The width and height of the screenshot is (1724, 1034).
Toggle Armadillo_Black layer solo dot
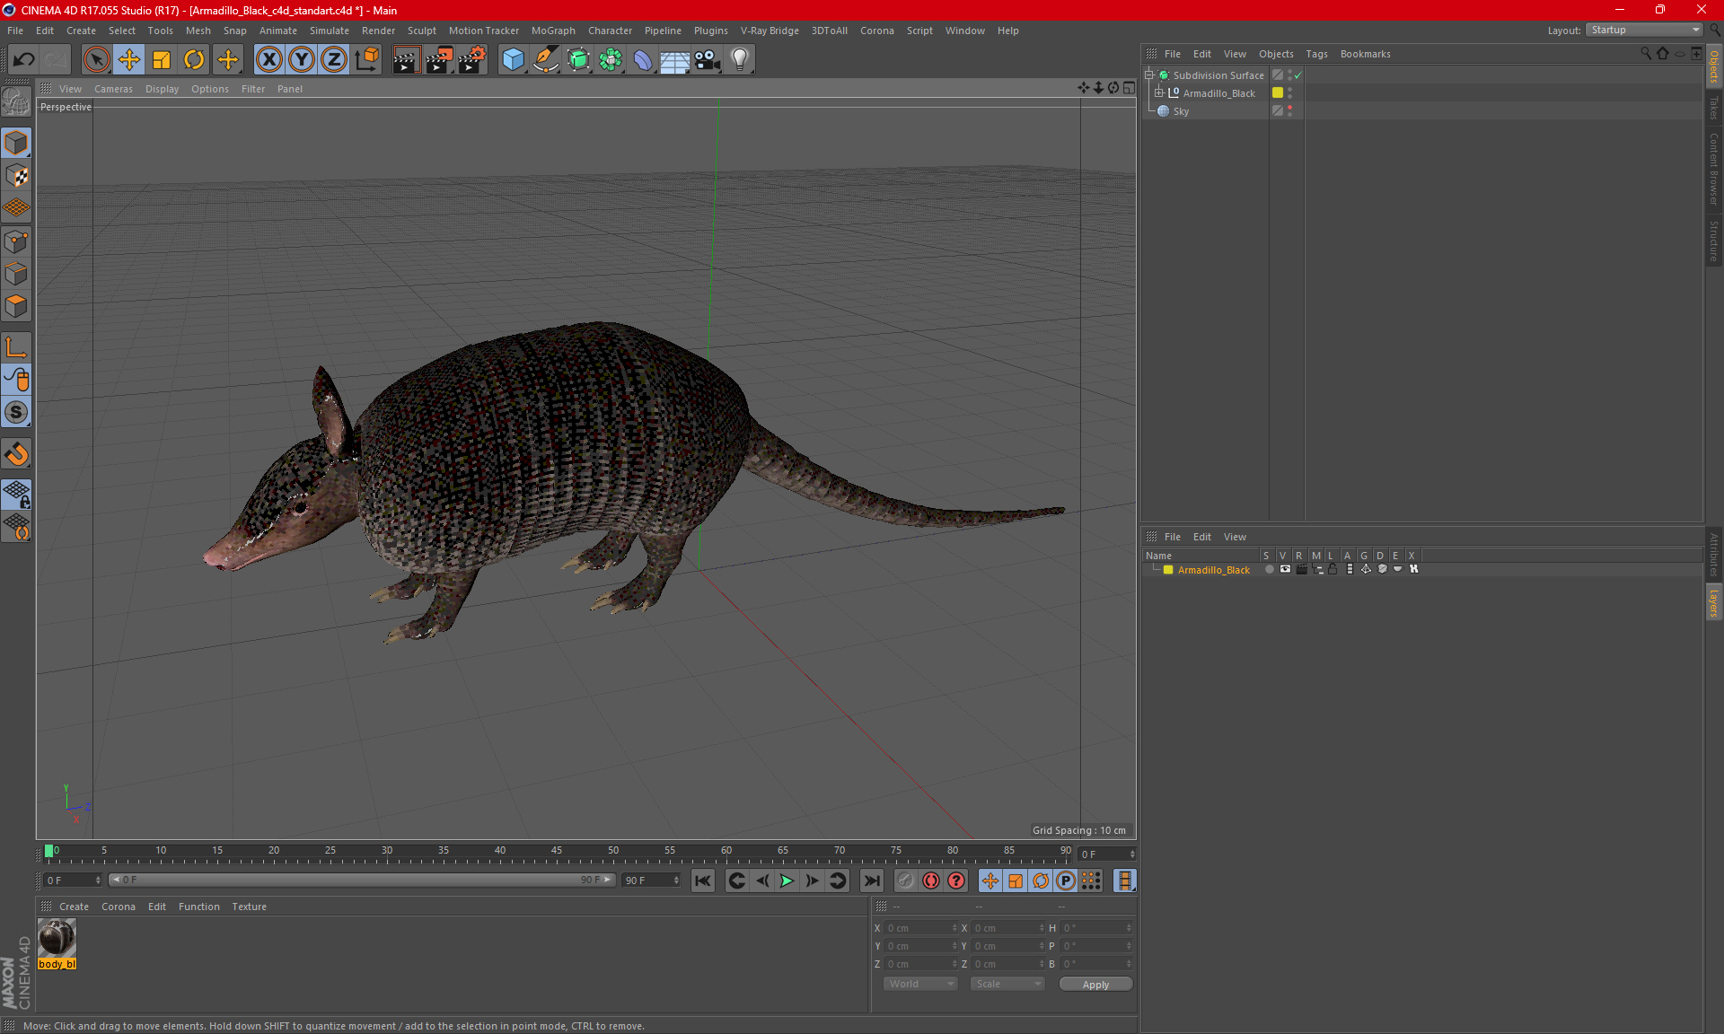1269,569
